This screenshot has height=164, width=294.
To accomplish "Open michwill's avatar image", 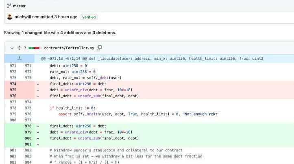I will point(10,17).
